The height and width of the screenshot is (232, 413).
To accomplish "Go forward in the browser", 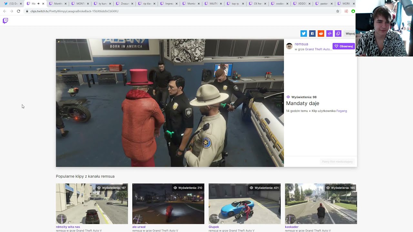I will coord(11,11).
